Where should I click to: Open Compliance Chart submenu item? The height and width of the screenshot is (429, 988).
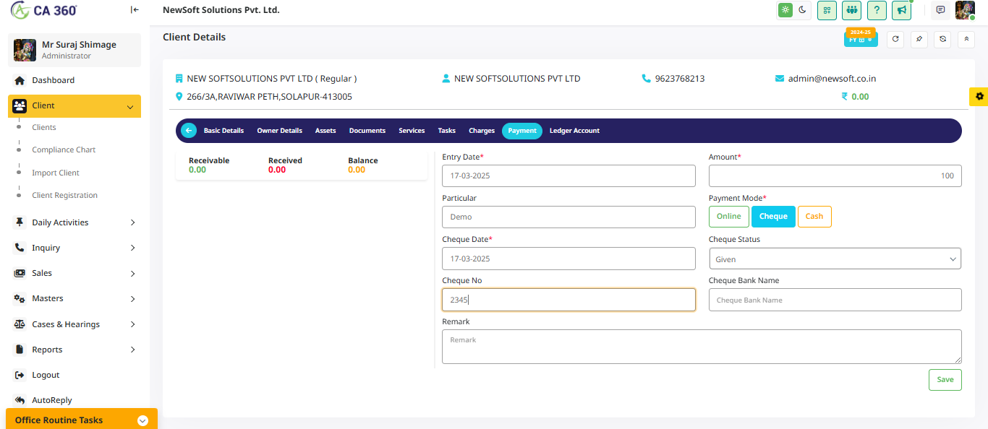click(x=64, y=149)
